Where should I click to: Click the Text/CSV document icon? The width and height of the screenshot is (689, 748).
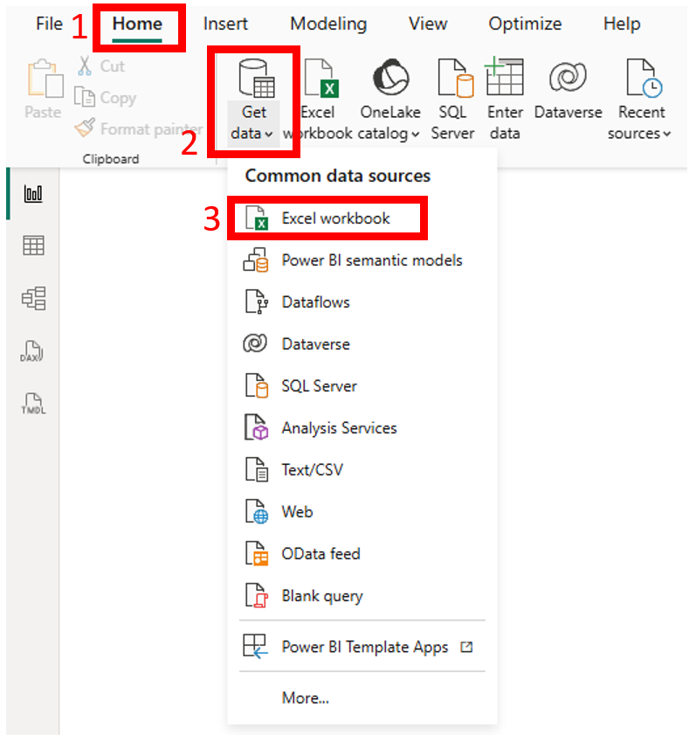(256, 470)
